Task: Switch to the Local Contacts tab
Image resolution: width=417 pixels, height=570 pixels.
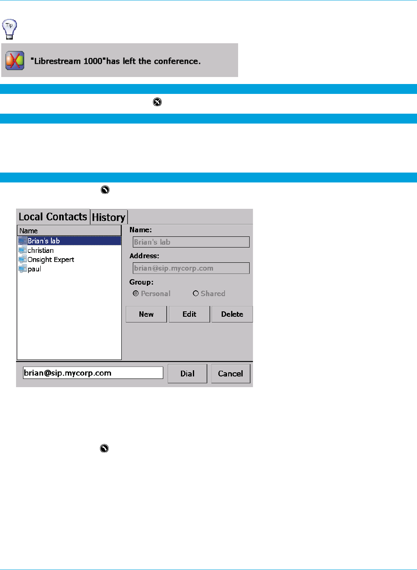Action: [53, 217]
